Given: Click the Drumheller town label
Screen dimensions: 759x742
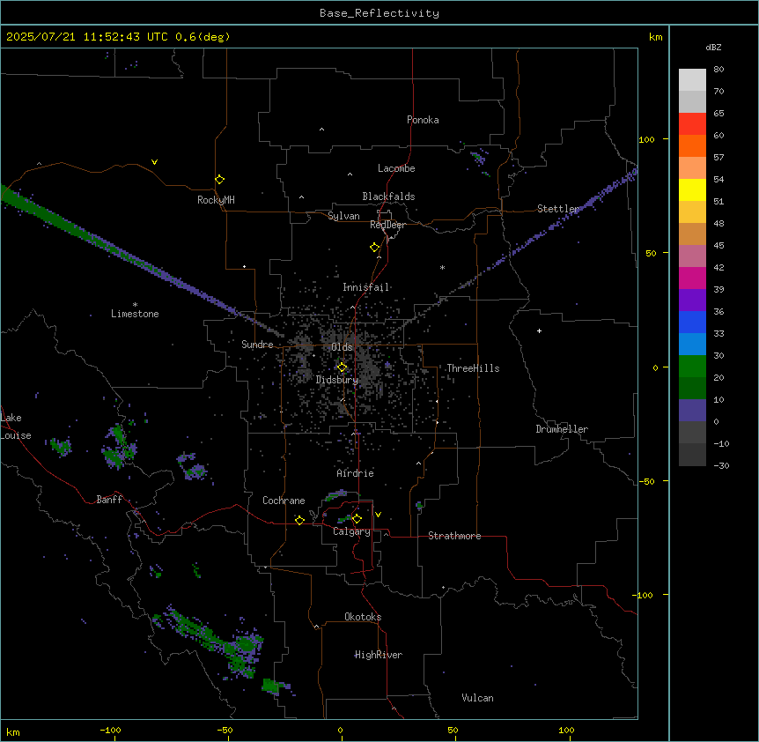Looking at the screenshot, I should click(x=562, y=429).
